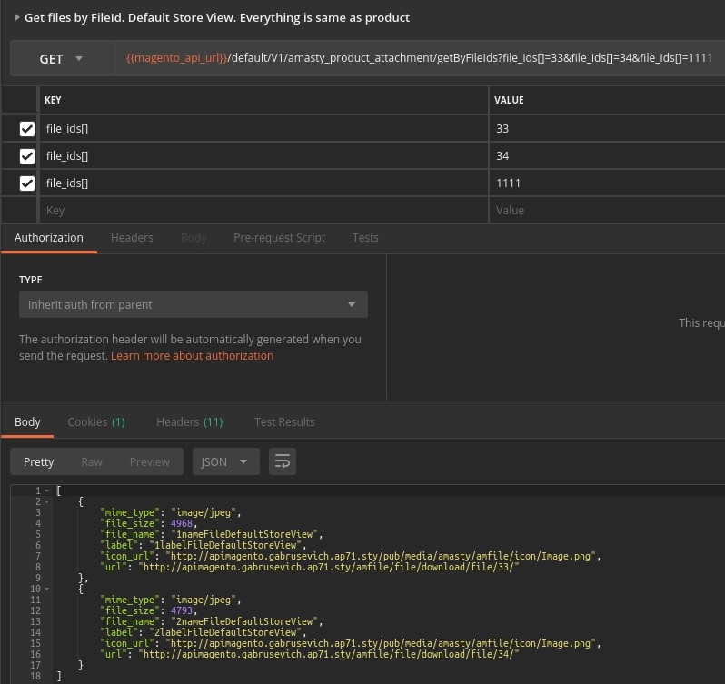Switch to the Headers request tab

pyautogui.click(x=132, y=237)
